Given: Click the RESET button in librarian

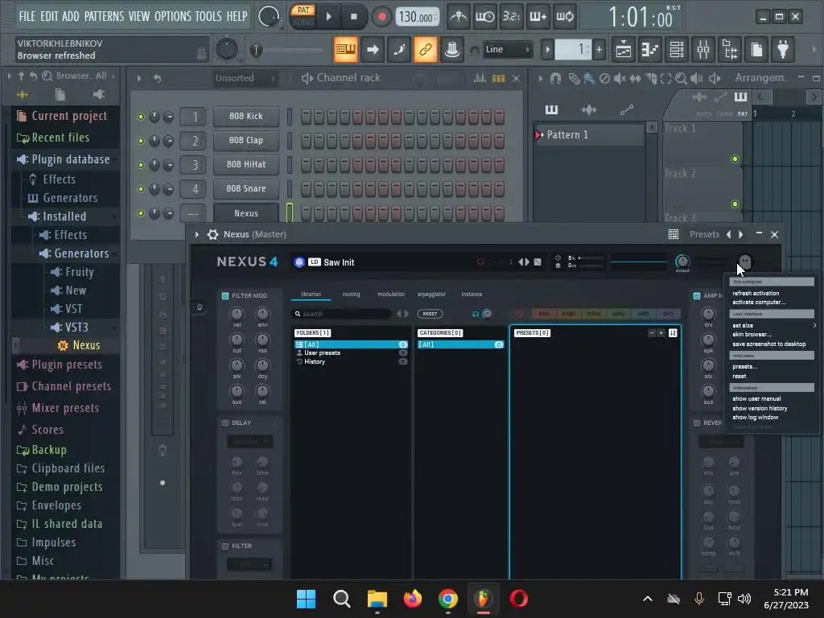Looking at the screenshot, I should (430, 314).
